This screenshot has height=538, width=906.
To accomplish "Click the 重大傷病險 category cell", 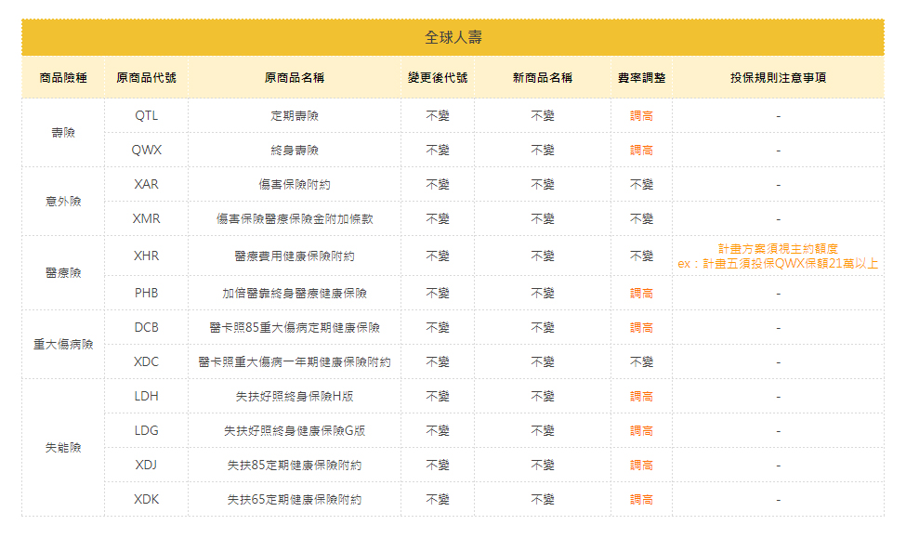I will coord(63,345).
